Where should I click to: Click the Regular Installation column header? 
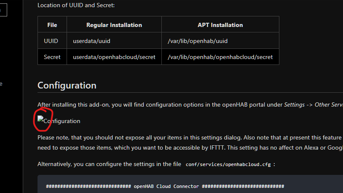click(x=114, y=25)
